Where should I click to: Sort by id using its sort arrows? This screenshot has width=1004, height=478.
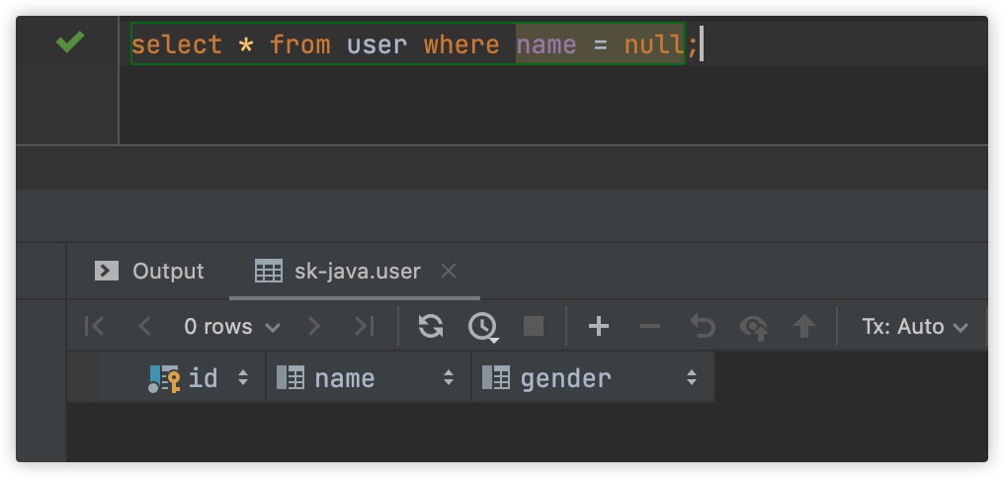click(x=243, y=378)
